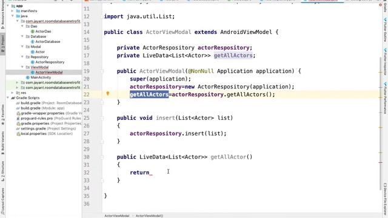Collapse the ViewModal package
388x218 pixels.
[x=22, y=67]
